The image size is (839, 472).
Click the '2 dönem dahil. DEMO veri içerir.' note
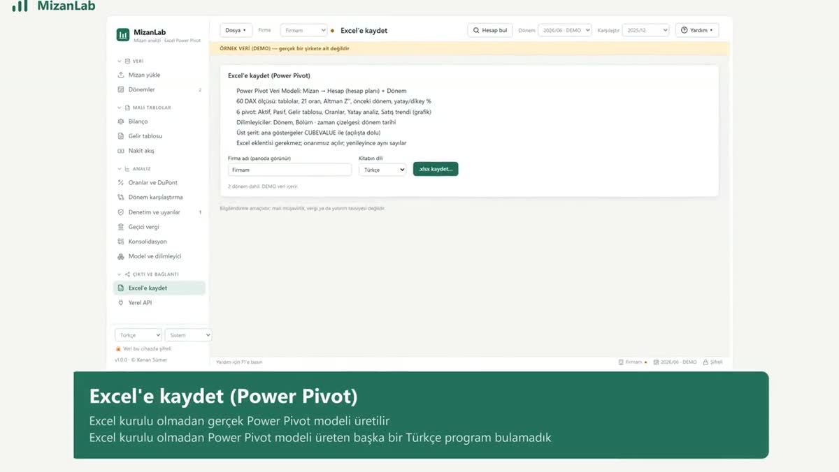click(x=263, y=186)
